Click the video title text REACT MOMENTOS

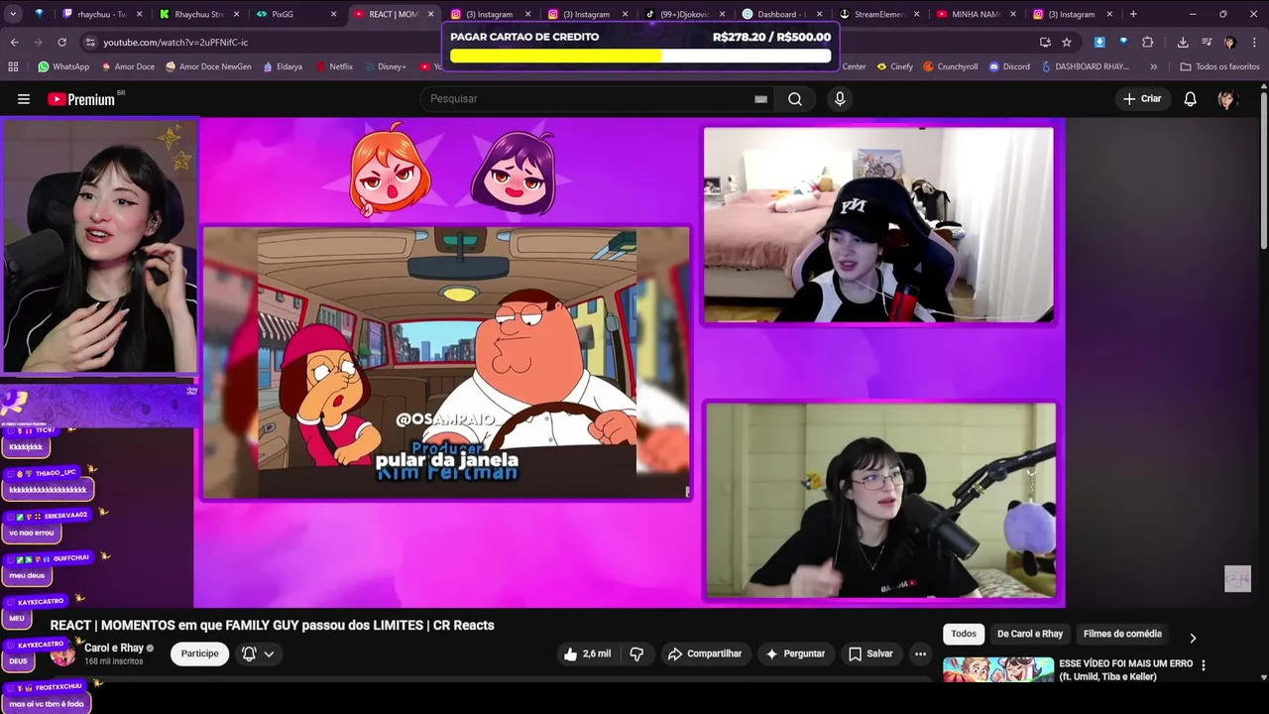pos(272,625)
